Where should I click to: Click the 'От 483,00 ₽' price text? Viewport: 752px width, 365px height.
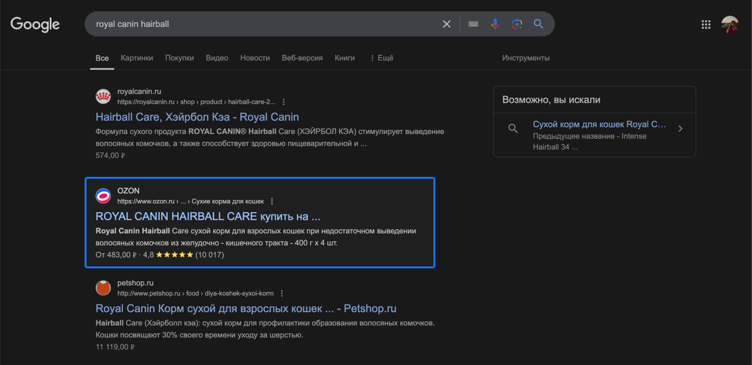[x=116, y=255]
